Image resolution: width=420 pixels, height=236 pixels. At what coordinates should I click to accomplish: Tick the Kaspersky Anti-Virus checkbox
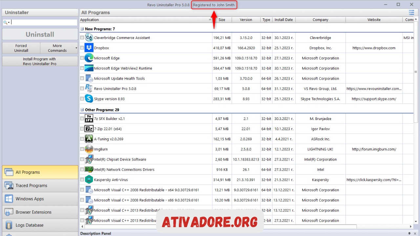coord(82,180)
